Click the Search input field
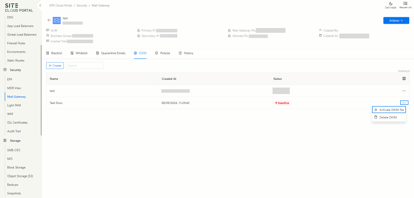The height and width of the screenshot is (198, 414). [x=85, y=66]
